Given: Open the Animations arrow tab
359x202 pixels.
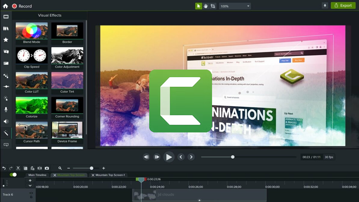Looking at the screenshot, I should click(6, 86).
